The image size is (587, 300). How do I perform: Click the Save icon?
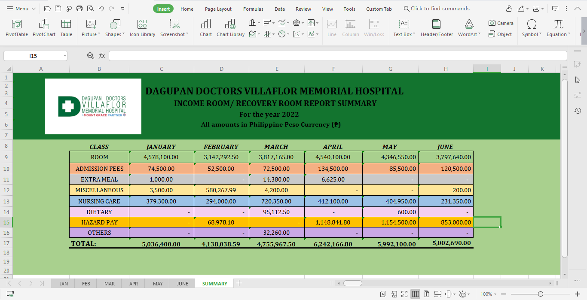pos(58,9)
